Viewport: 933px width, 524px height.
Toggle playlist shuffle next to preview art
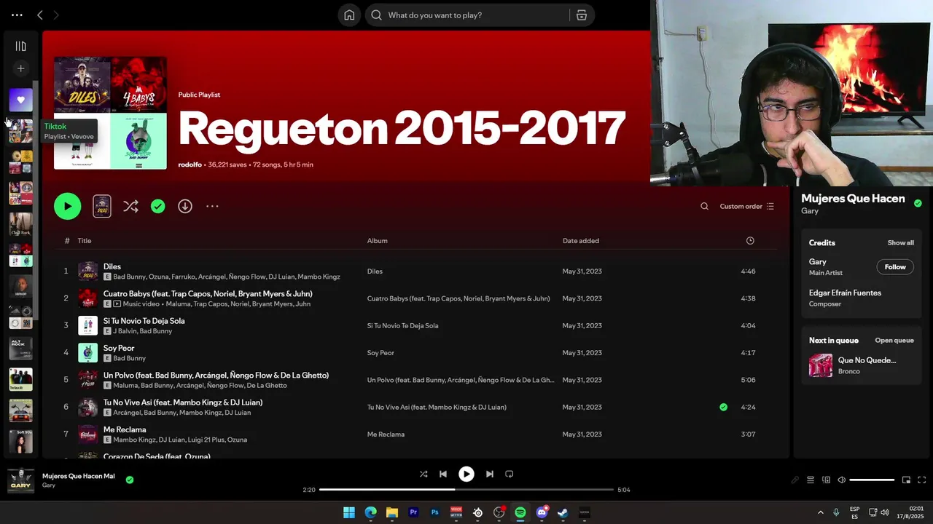130,206
